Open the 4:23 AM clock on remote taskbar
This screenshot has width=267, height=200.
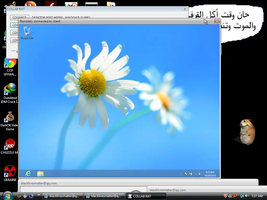pos(210,174)
